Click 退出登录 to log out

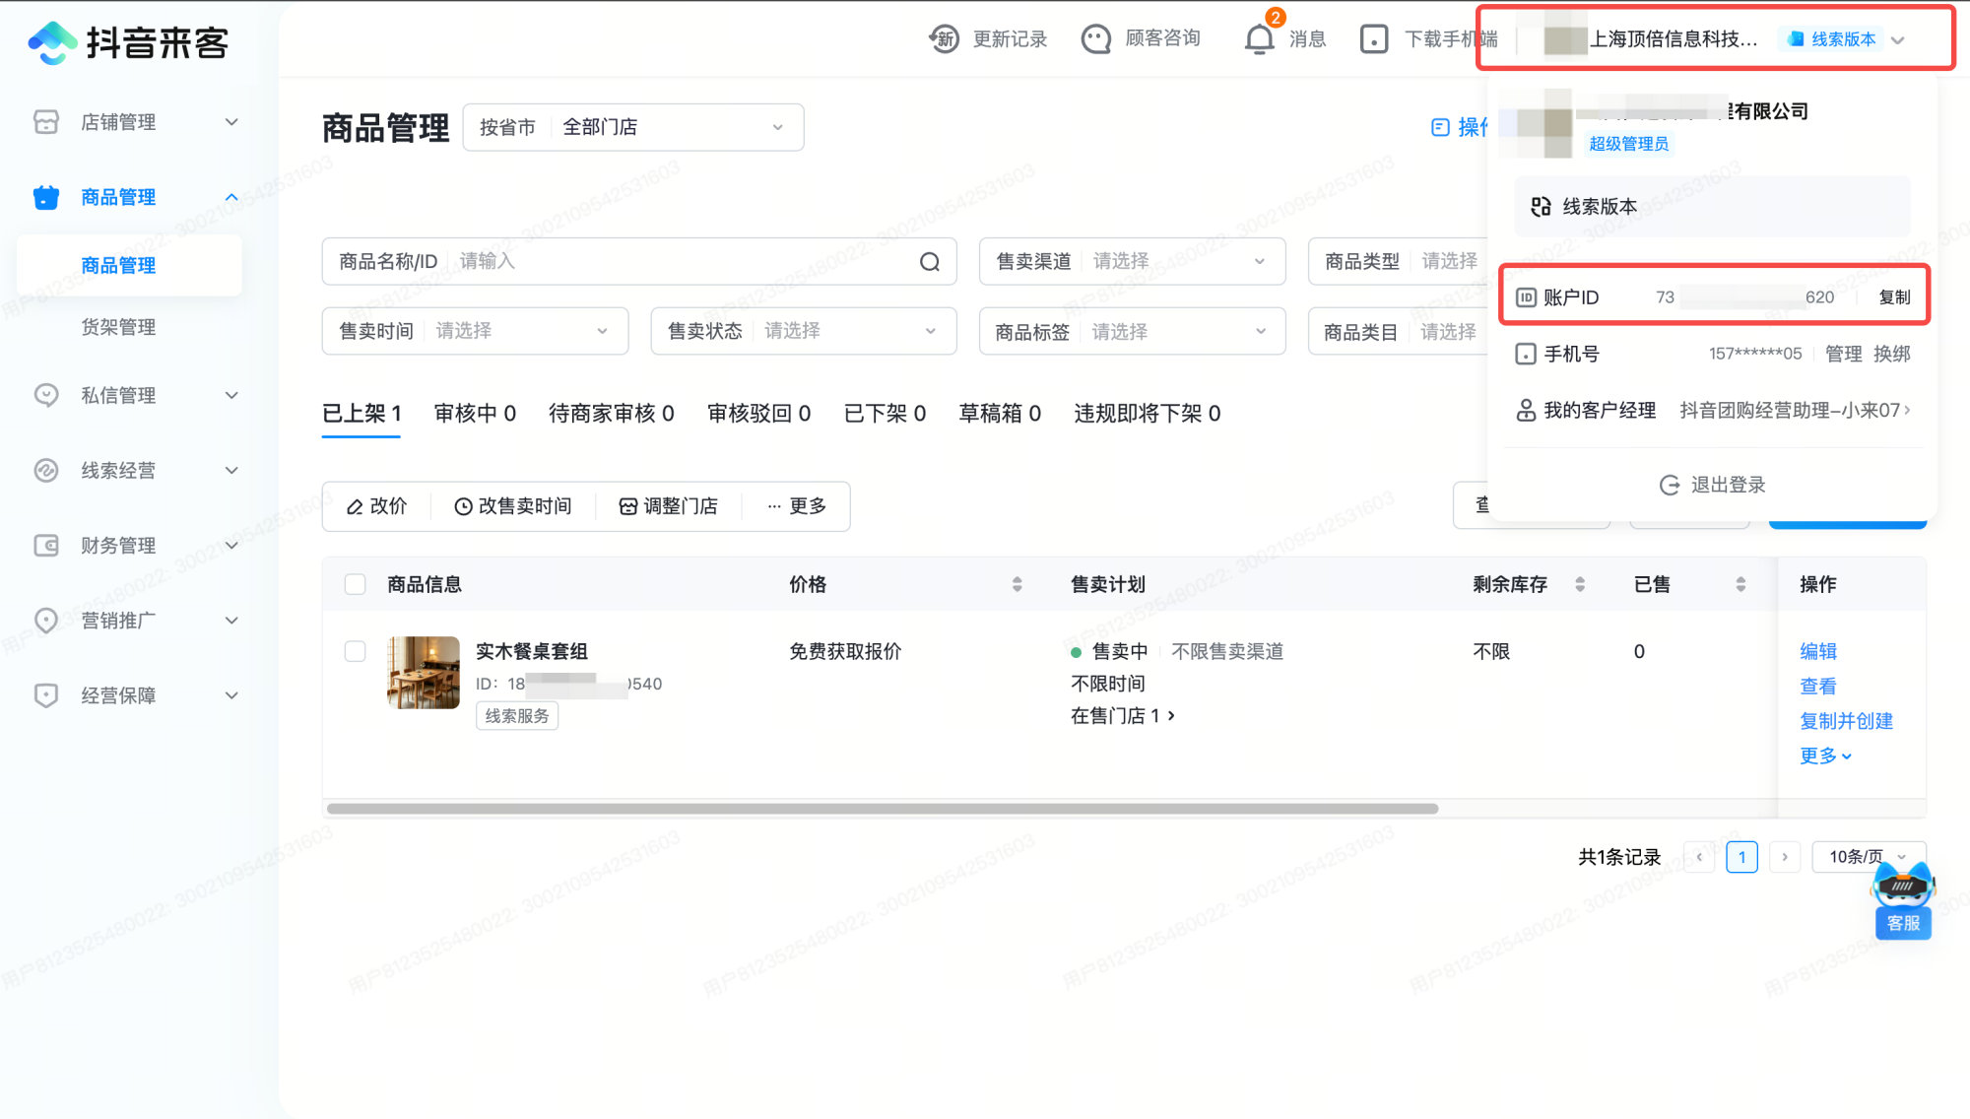1712,485
